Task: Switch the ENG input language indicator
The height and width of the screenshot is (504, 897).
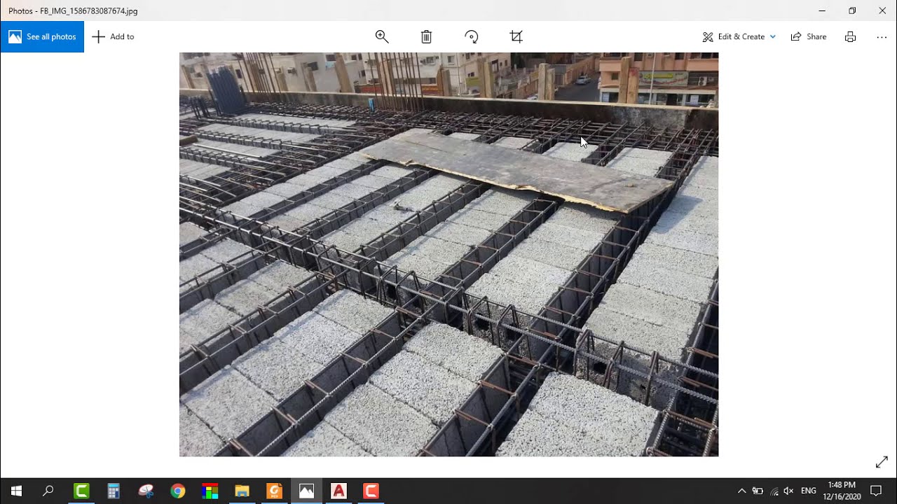Action: [809, 491]
